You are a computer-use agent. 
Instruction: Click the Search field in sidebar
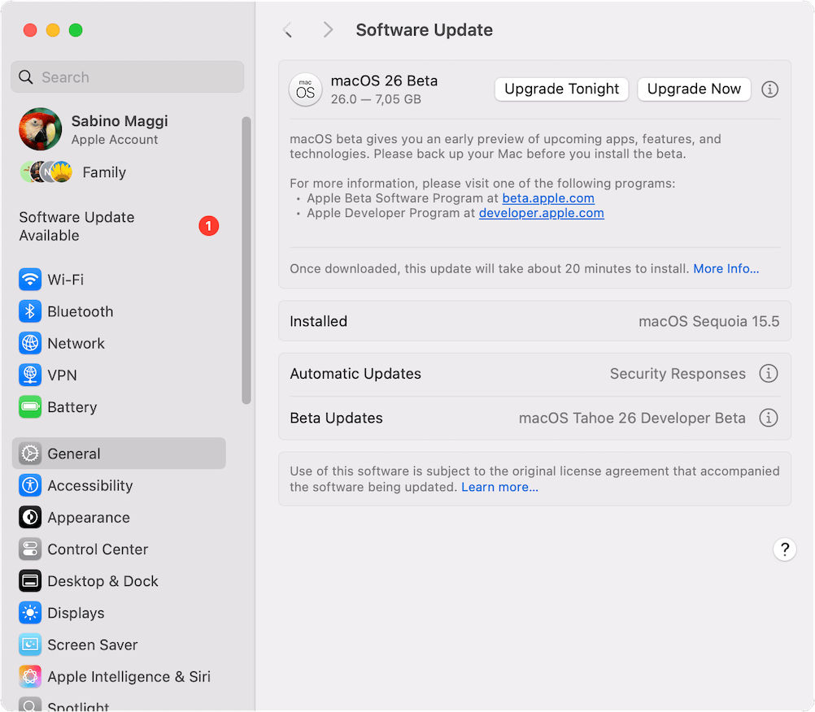point(128,77)
